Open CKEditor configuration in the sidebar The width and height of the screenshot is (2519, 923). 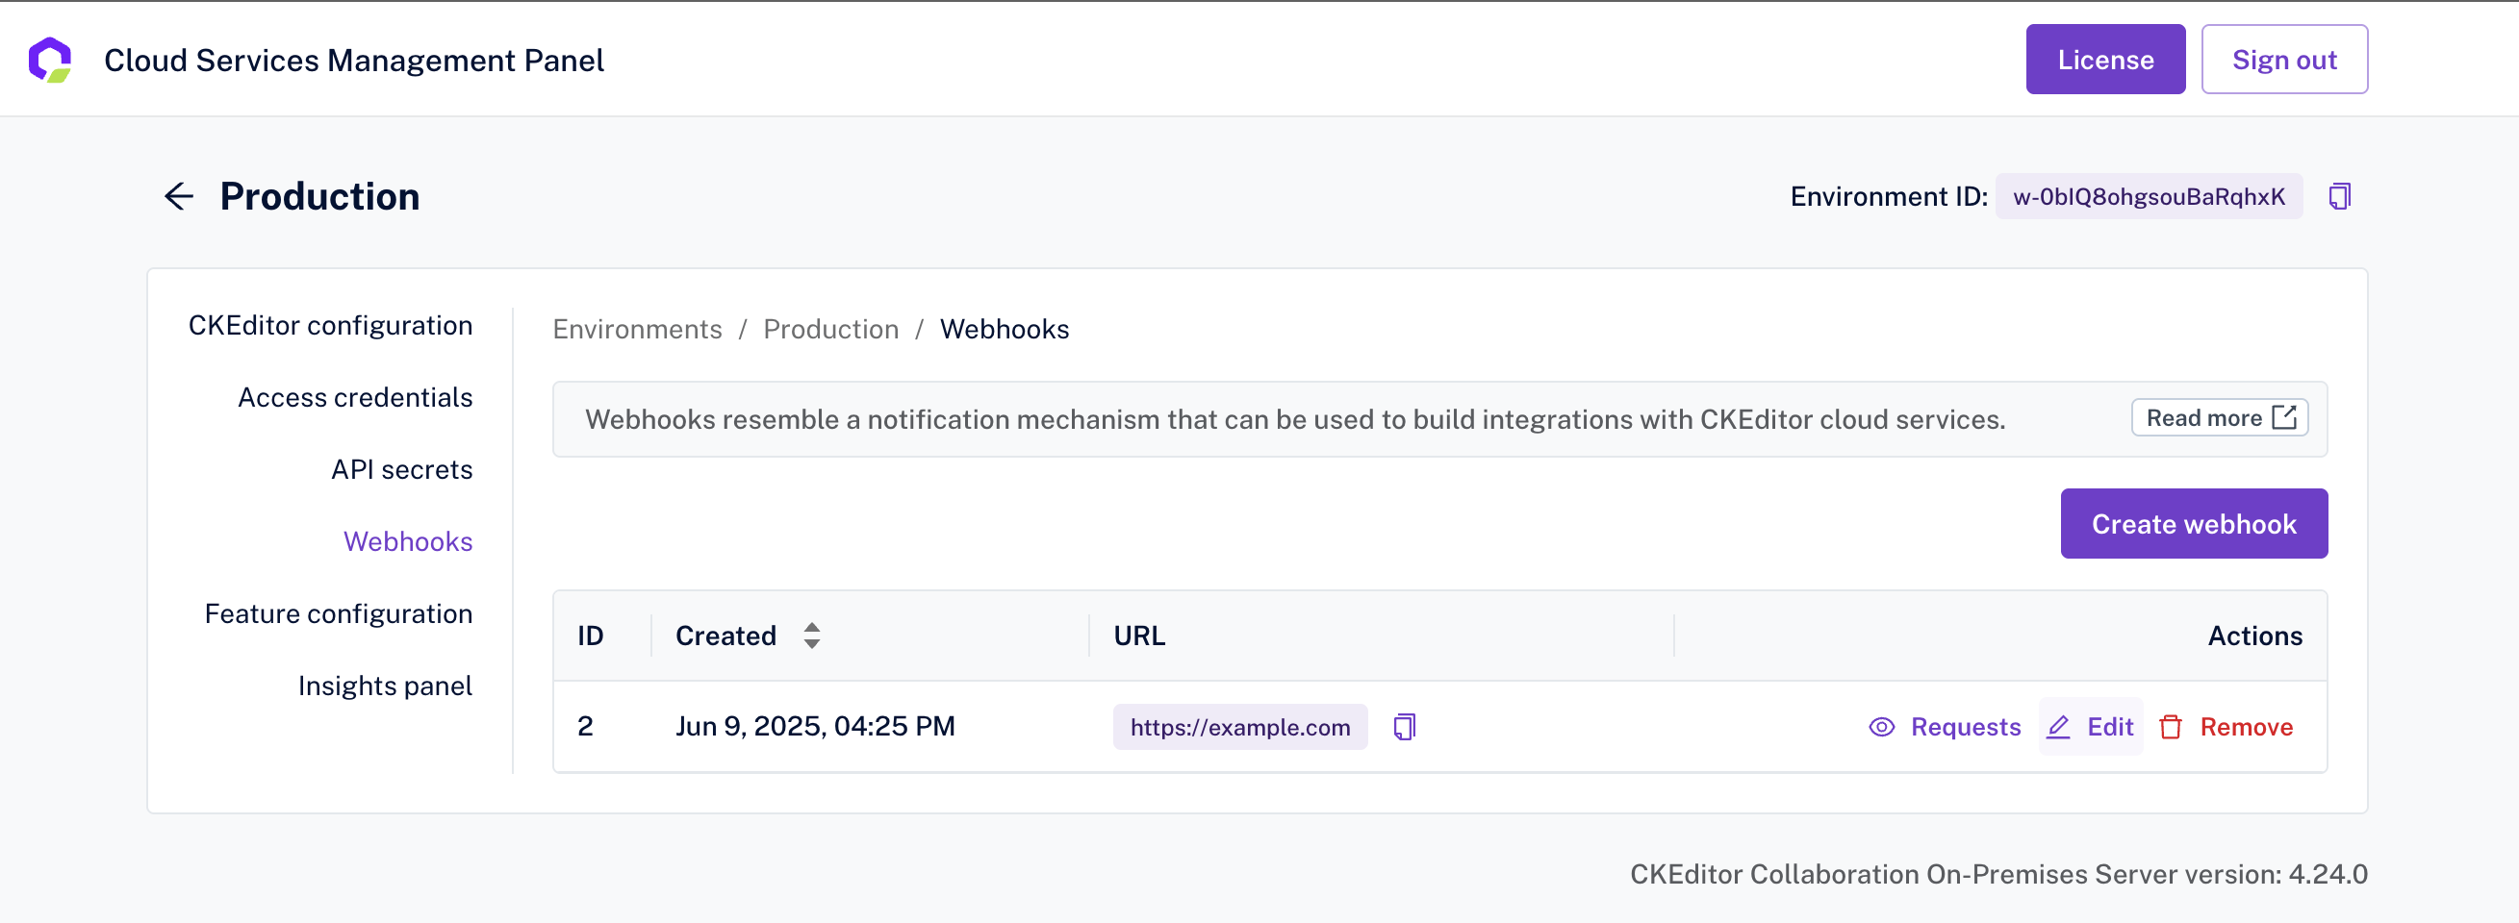tap(331, 325)
